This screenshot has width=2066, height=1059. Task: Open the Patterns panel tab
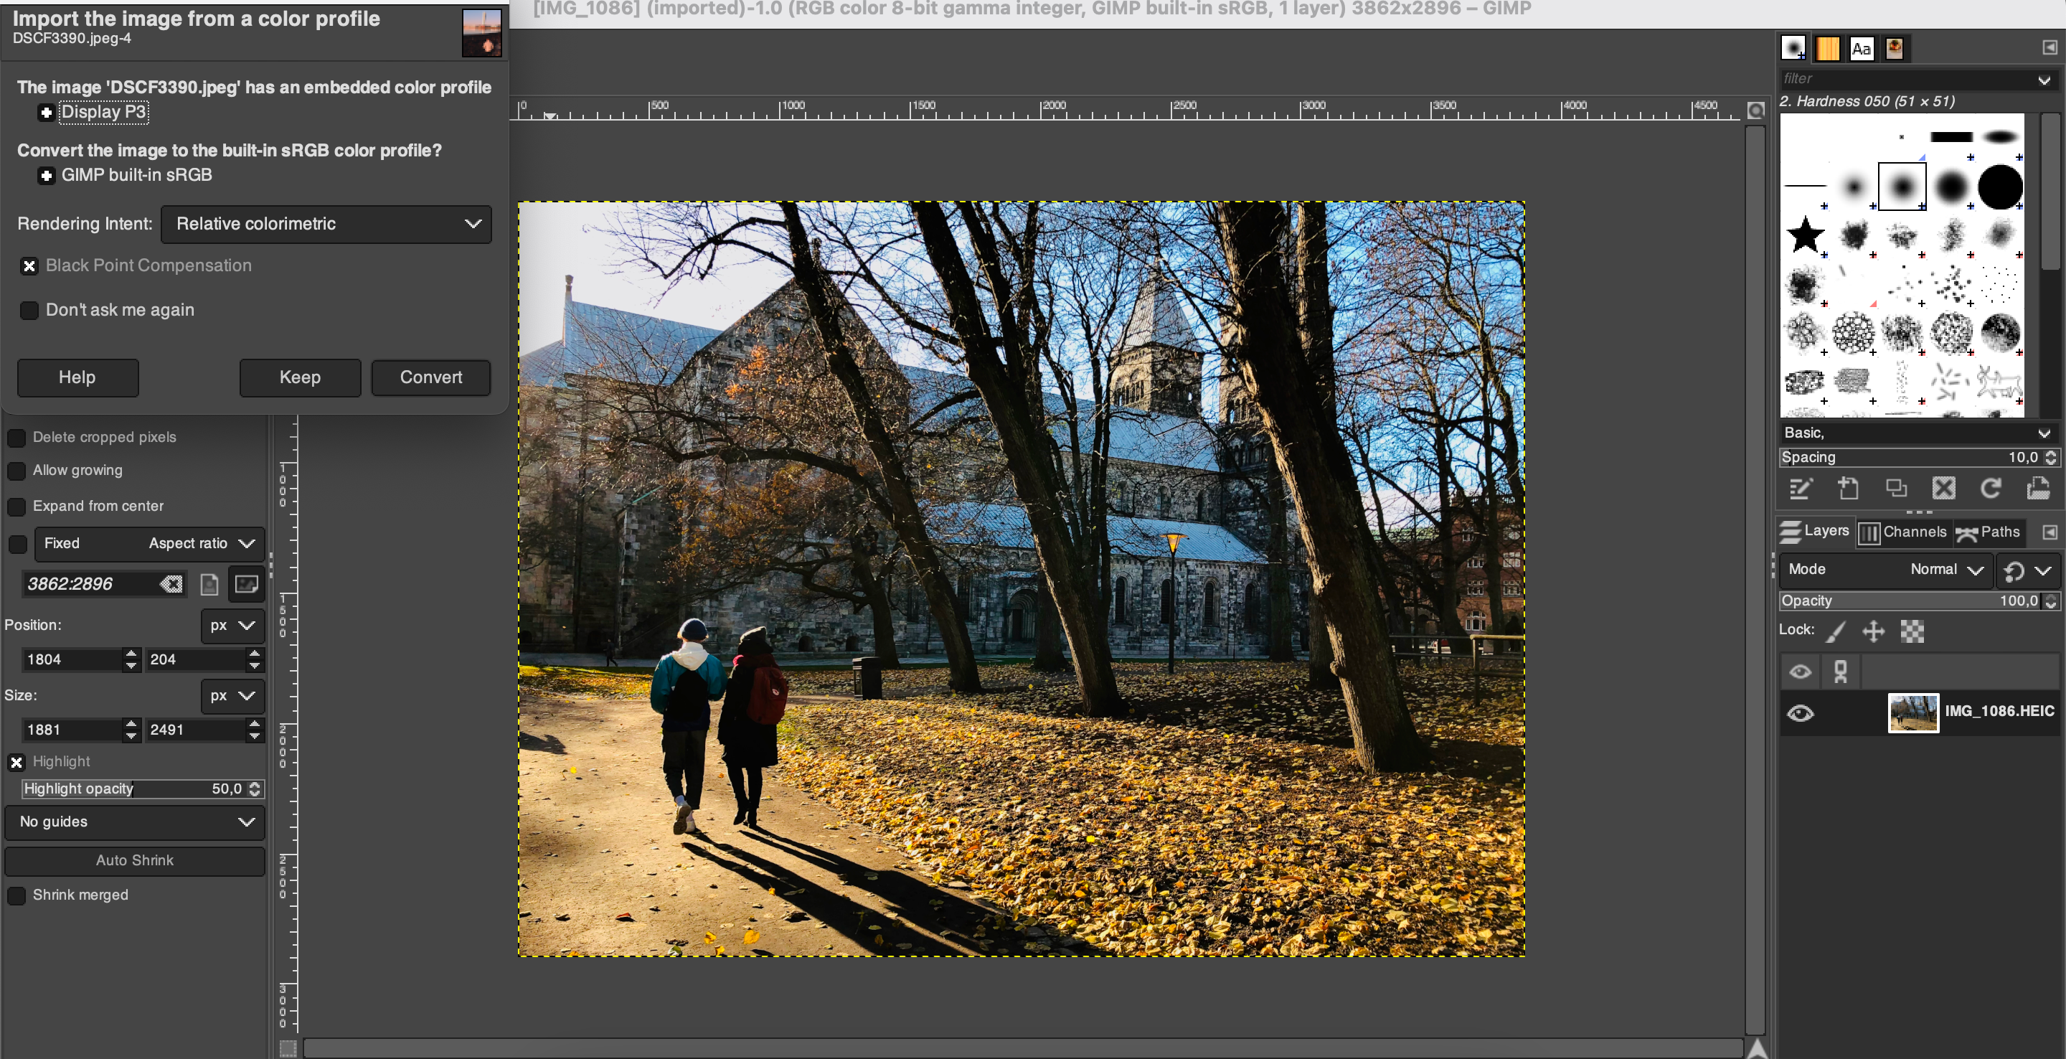click(1828, 48)
